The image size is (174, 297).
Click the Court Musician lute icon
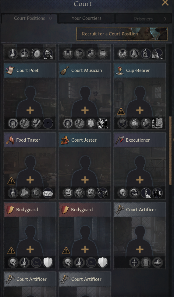click(x=65, y=70)
